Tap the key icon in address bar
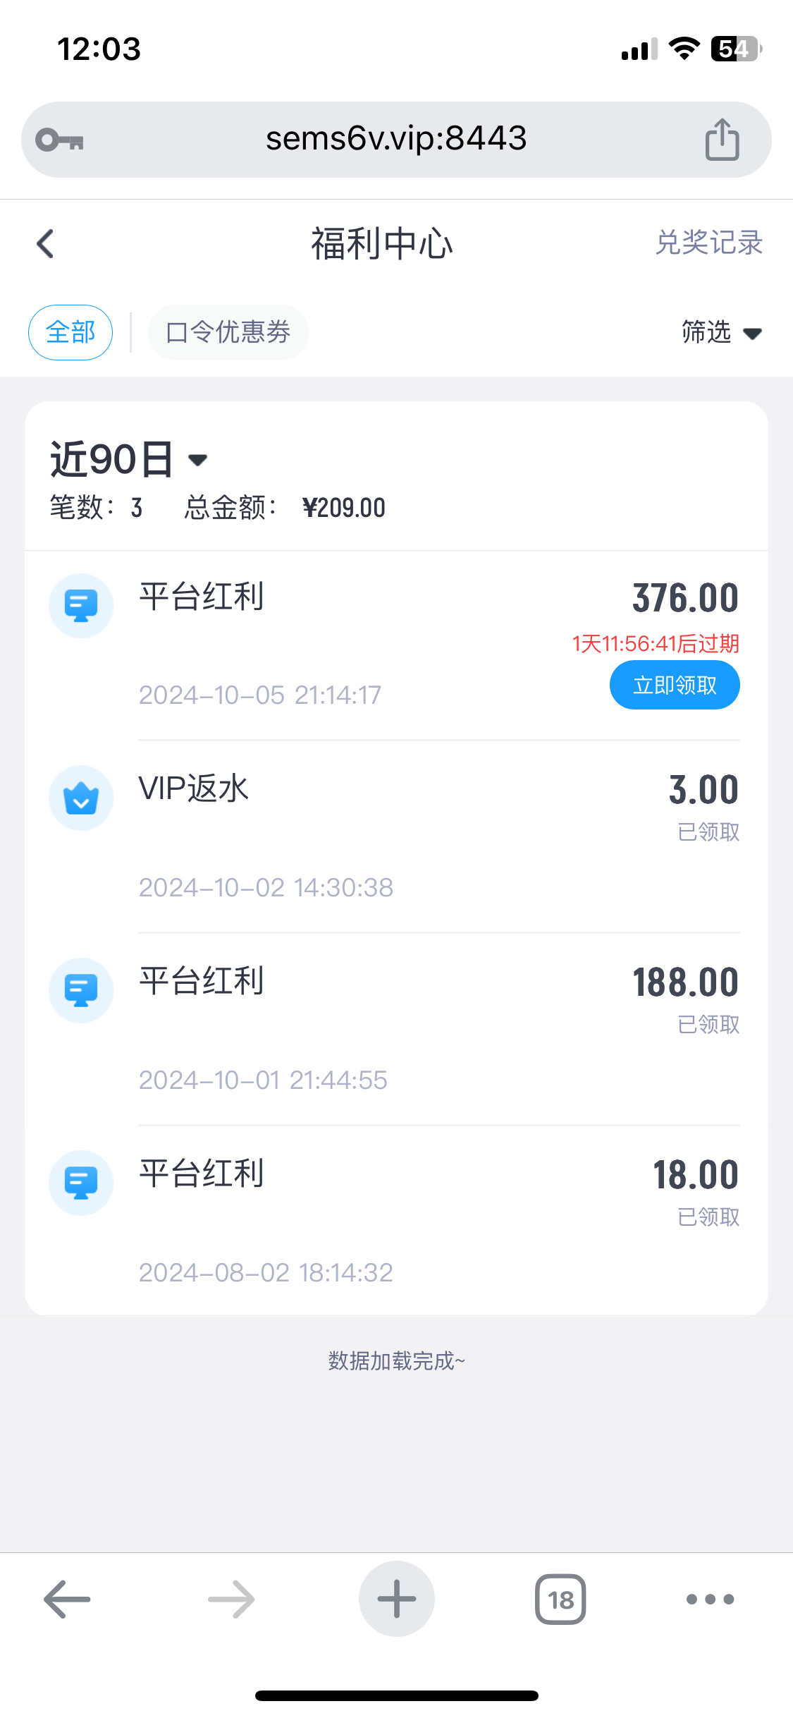This screenshot has width=793, height=1718. (60, 140)
